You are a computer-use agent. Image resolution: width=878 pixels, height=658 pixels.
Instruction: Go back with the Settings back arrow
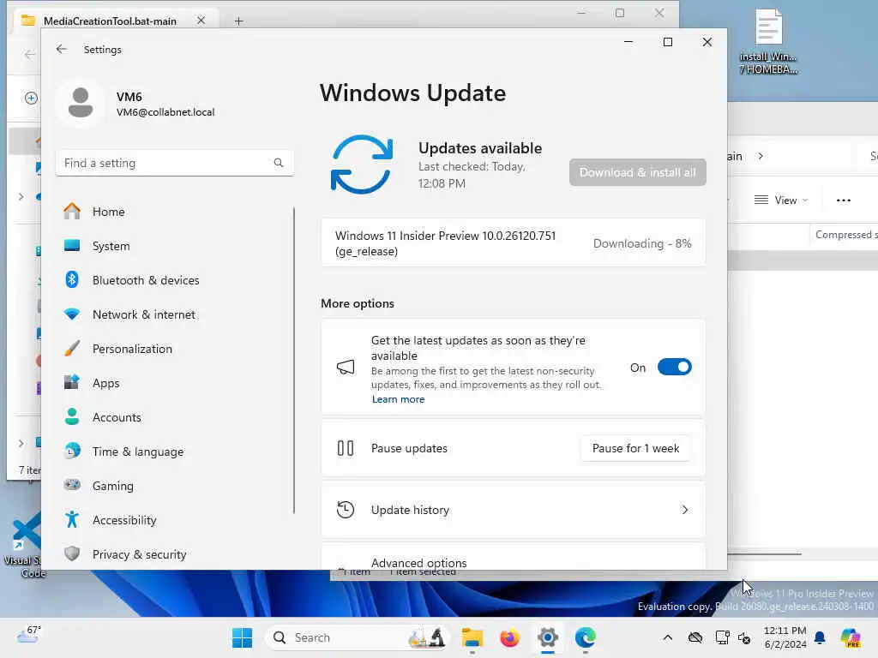(x=61, y=49)
